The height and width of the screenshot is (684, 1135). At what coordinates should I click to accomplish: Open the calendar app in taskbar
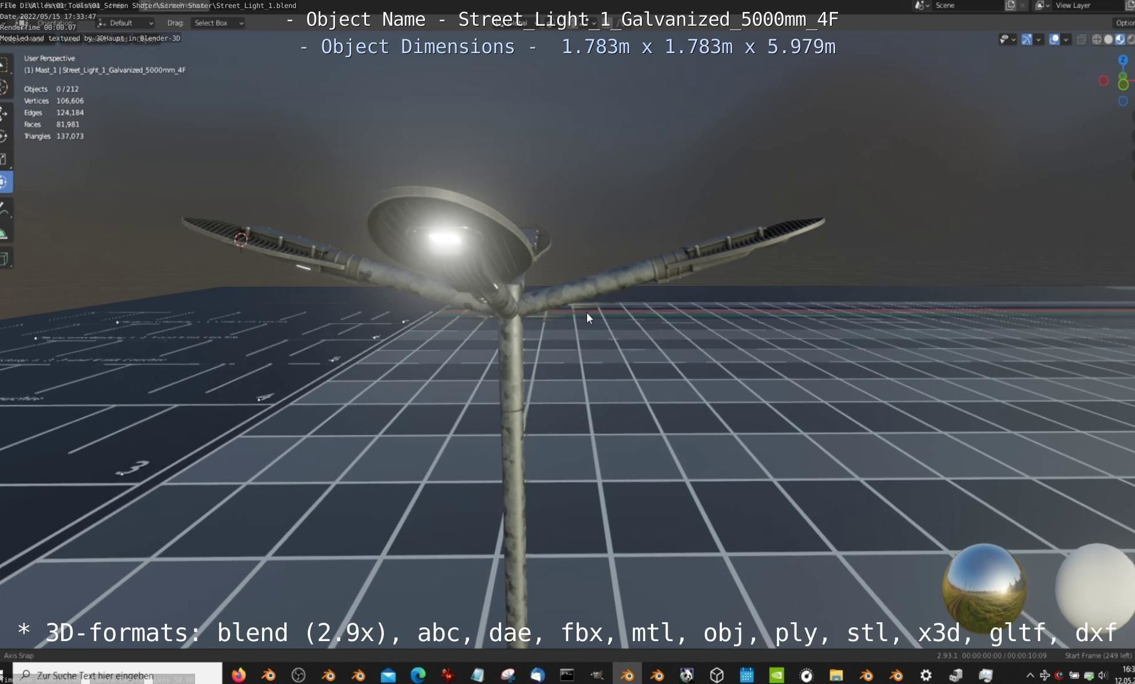click(747, 675)
